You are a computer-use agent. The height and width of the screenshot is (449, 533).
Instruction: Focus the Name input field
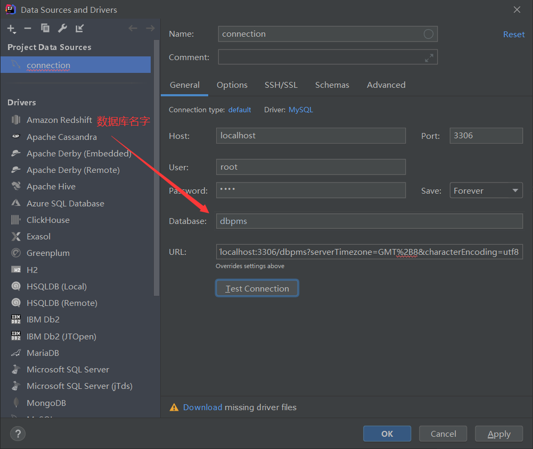click(x=327, y=34)
